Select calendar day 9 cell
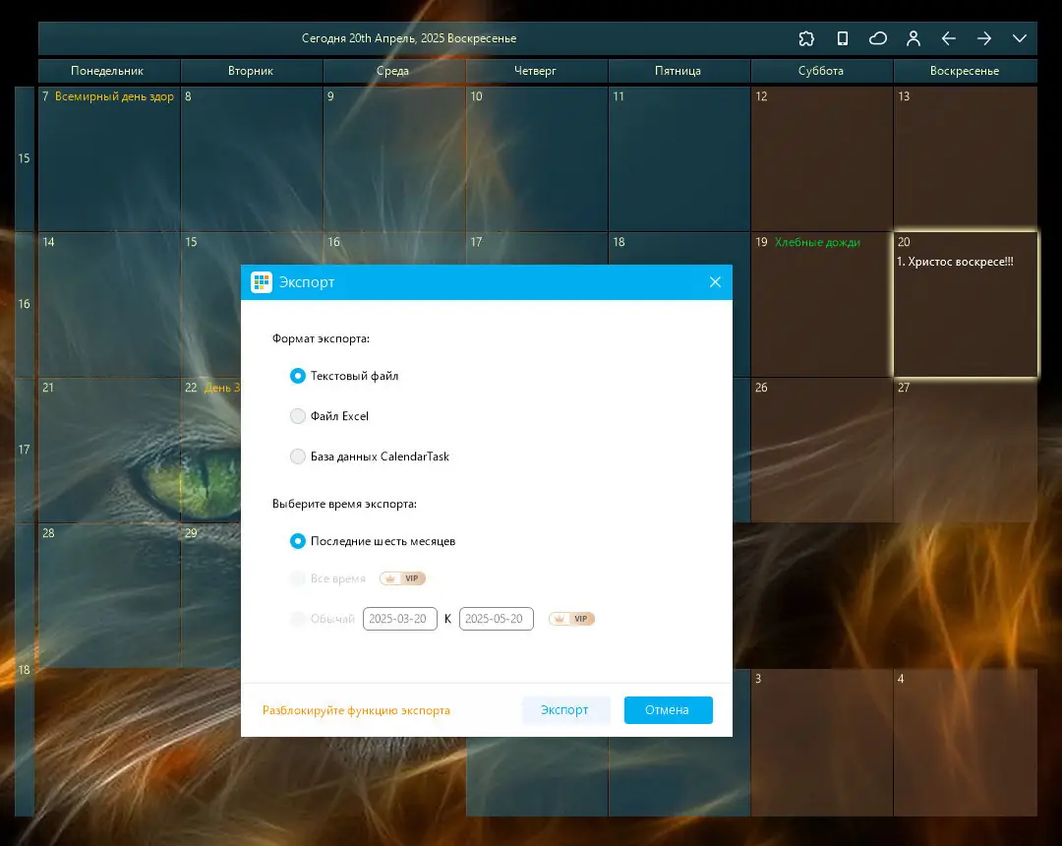Image resolution: width=1062 pixels, height=846 pixels. coord(393,158)
